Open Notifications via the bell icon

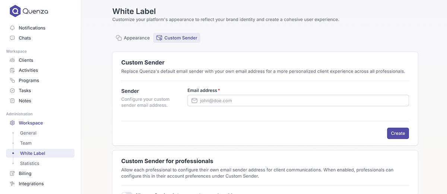click(x=12, y=28)
